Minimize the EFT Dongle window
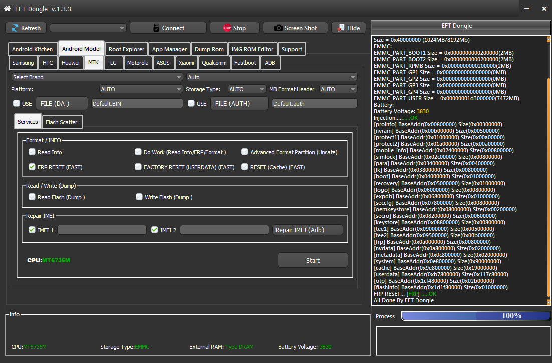 click(526, 9)
